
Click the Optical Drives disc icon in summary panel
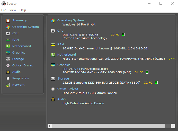pyautogui.click(x=53, y=89)
